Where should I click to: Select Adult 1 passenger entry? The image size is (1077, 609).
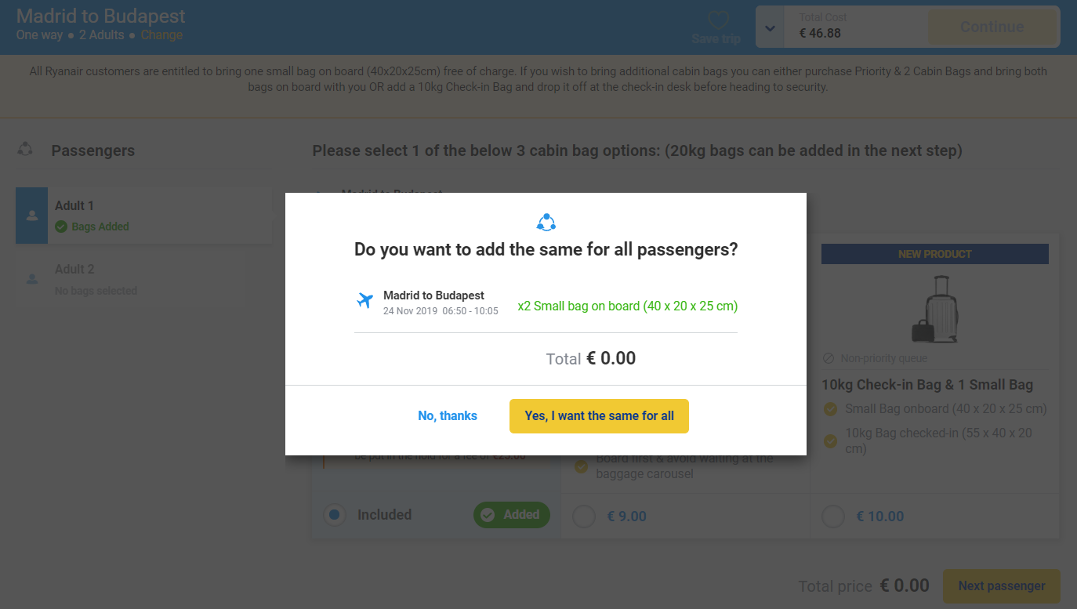[x=143, y=216]
